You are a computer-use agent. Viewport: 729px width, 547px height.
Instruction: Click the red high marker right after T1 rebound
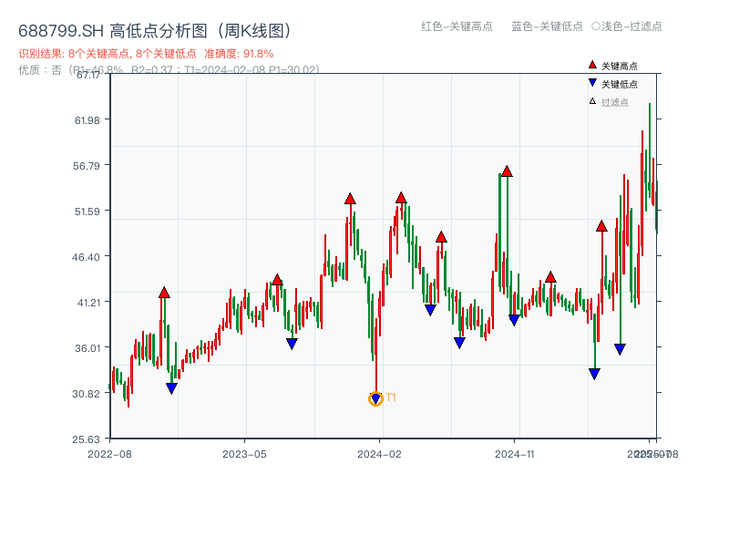(x=401, y=198)
